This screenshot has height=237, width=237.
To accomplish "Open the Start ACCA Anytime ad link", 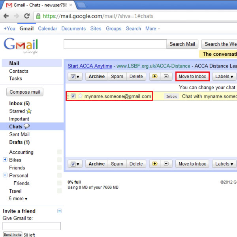I will (x=90, y=66).
